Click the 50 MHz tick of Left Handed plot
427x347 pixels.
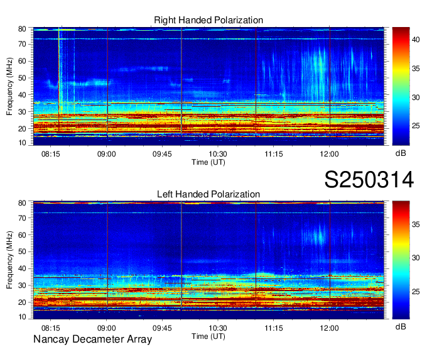coord(22,251)
